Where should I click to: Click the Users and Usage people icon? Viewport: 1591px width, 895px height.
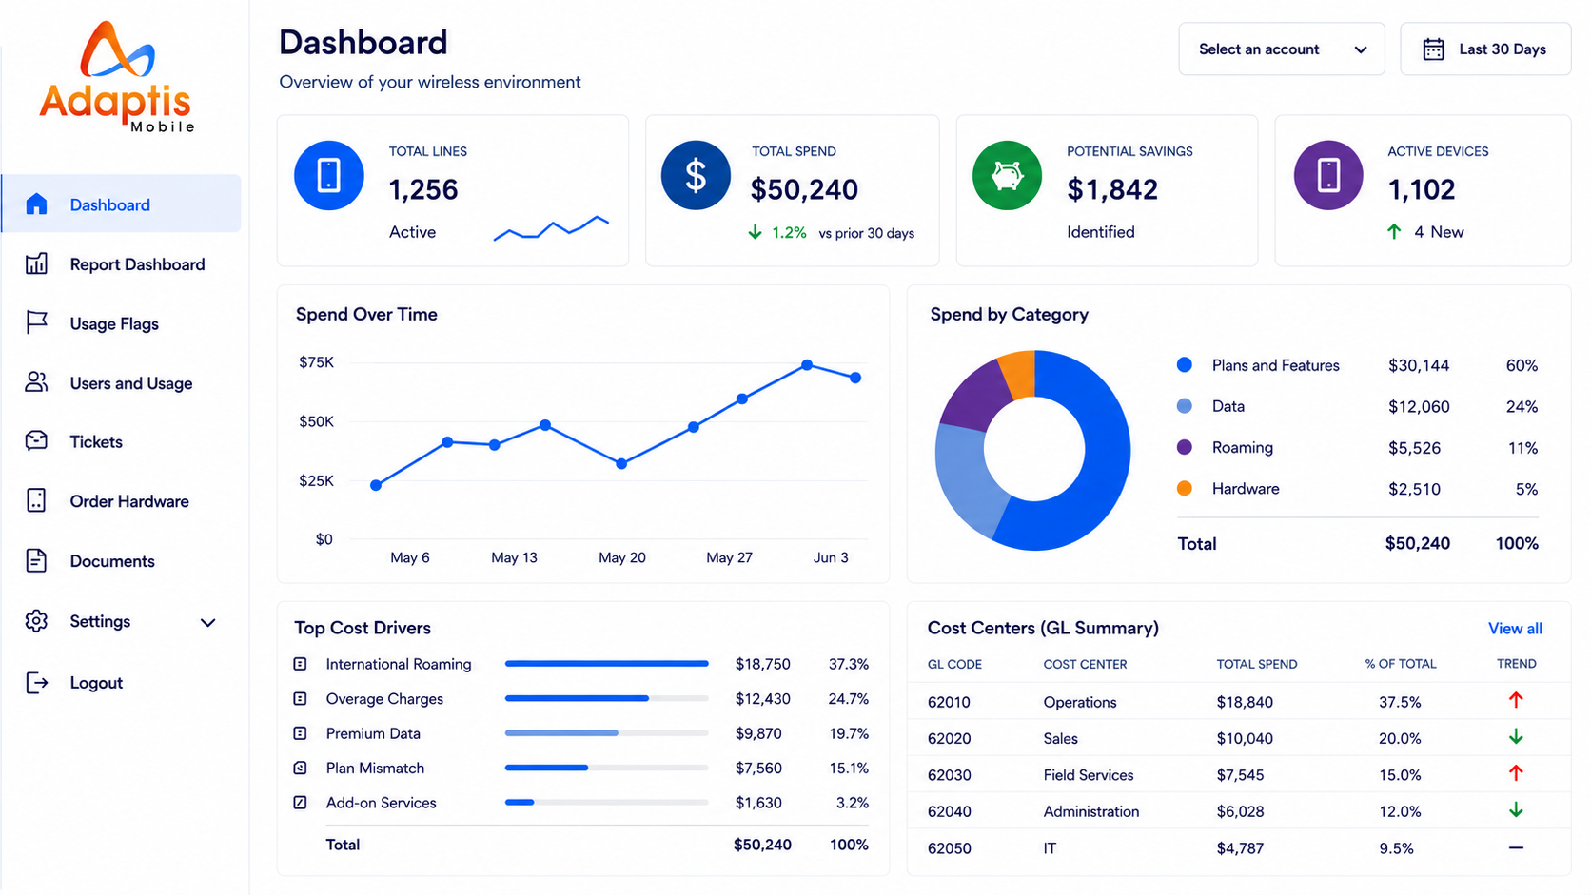(x=36, y=382)
